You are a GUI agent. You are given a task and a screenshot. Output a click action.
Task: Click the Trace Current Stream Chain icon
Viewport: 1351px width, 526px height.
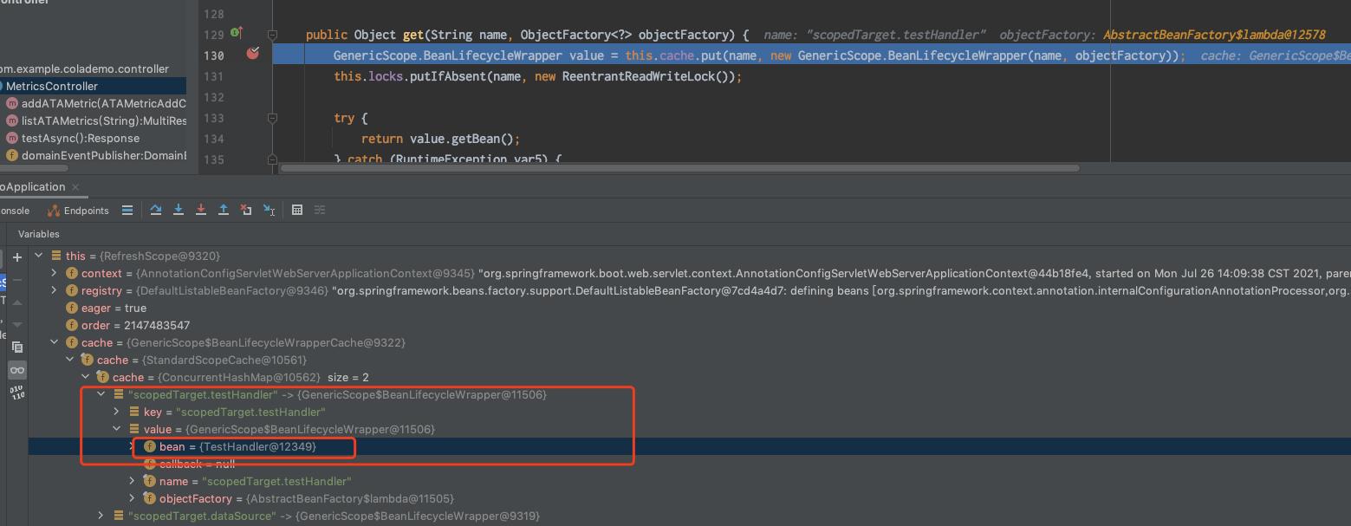click(x=320, y=210)
